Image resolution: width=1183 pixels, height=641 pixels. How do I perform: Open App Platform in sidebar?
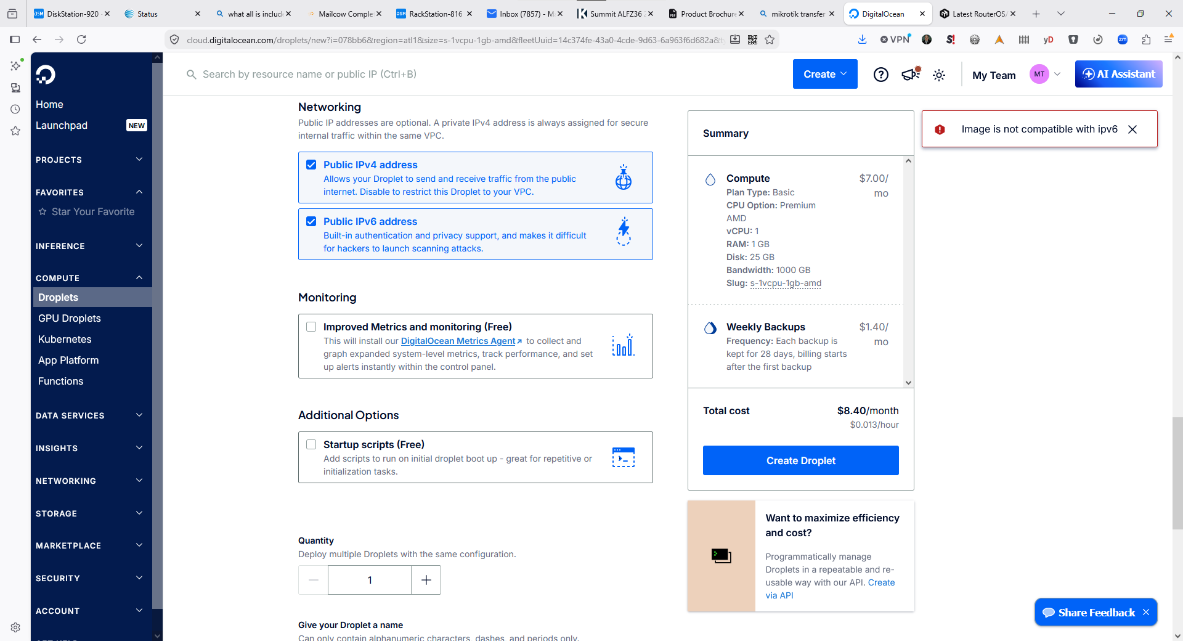point(68,360)
